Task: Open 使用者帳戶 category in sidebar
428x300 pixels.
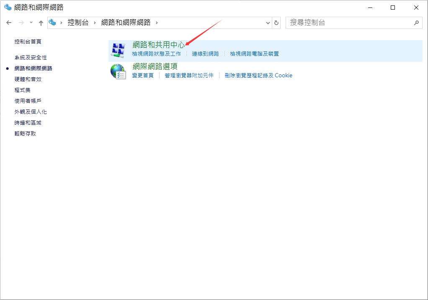Action: [28, 101]
